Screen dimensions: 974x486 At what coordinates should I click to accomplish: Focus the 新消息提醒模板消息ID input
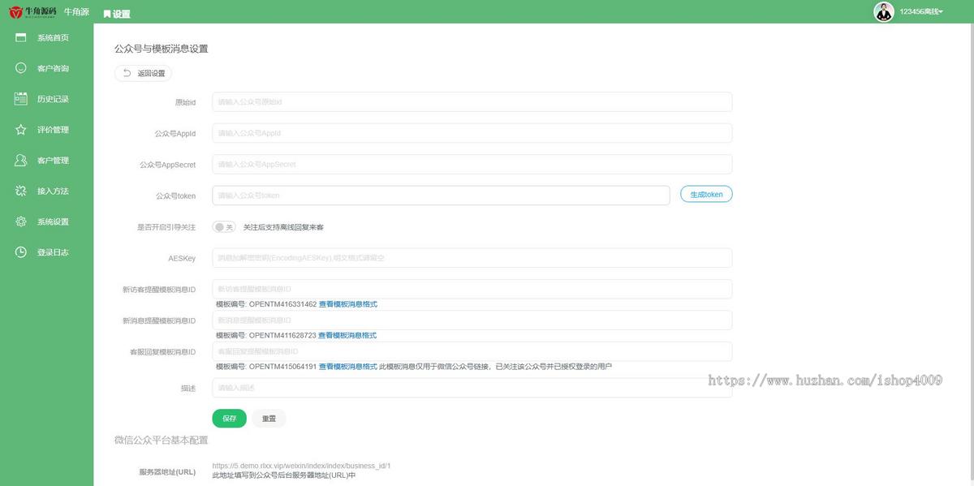472,320
